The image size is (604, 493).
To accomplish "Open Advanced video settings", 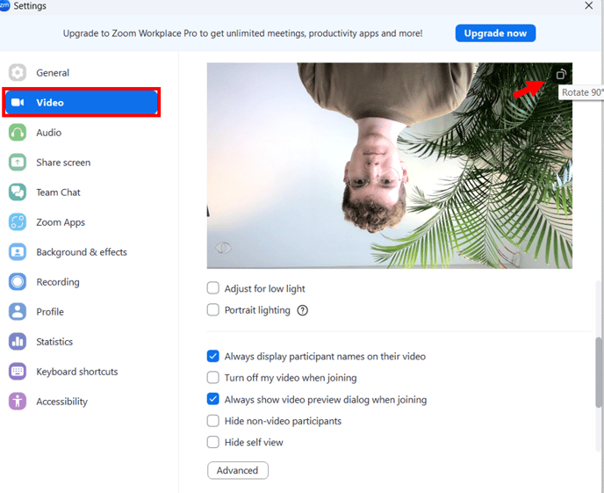I will coord(238,470).
